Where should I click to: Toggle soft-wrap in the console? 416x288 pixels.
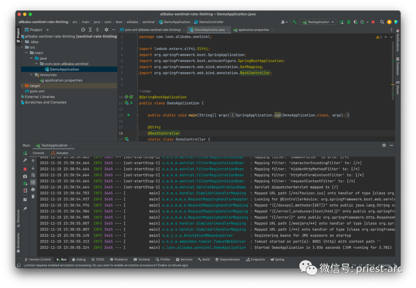[x=33, y=175]
